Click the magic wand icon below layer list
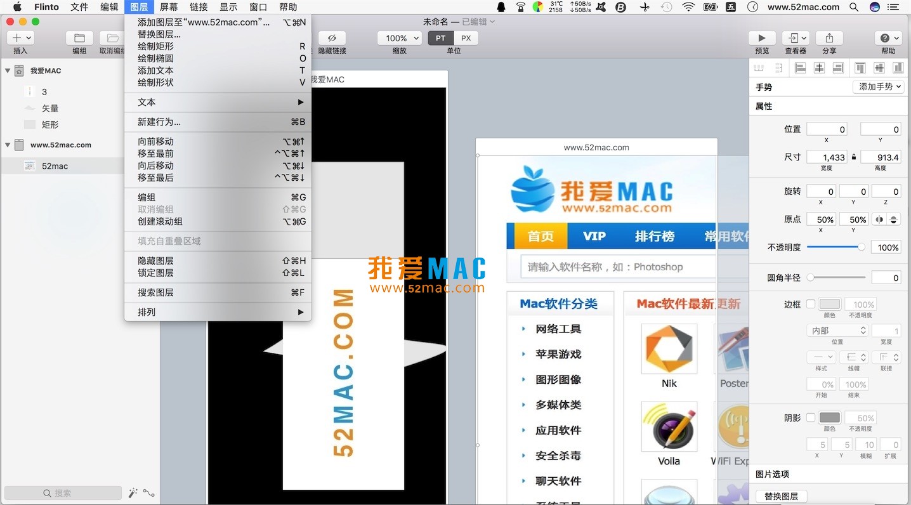This screenshot has width=911, height=505. [133, 493]
